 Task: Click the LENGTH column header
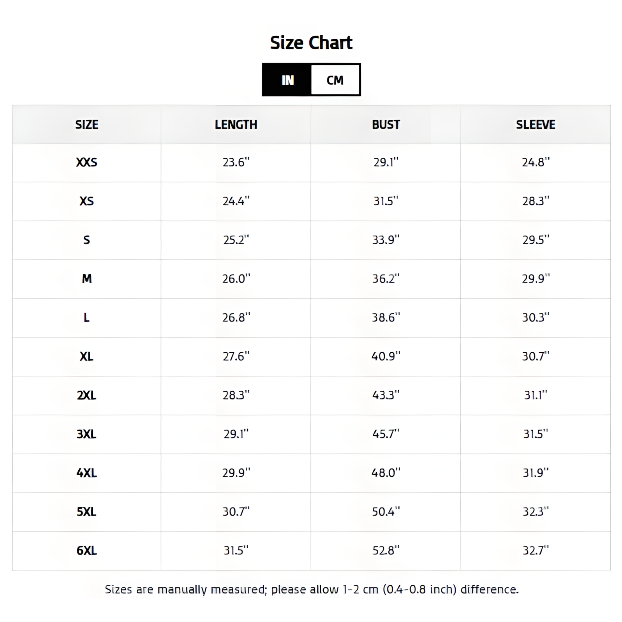236,125
